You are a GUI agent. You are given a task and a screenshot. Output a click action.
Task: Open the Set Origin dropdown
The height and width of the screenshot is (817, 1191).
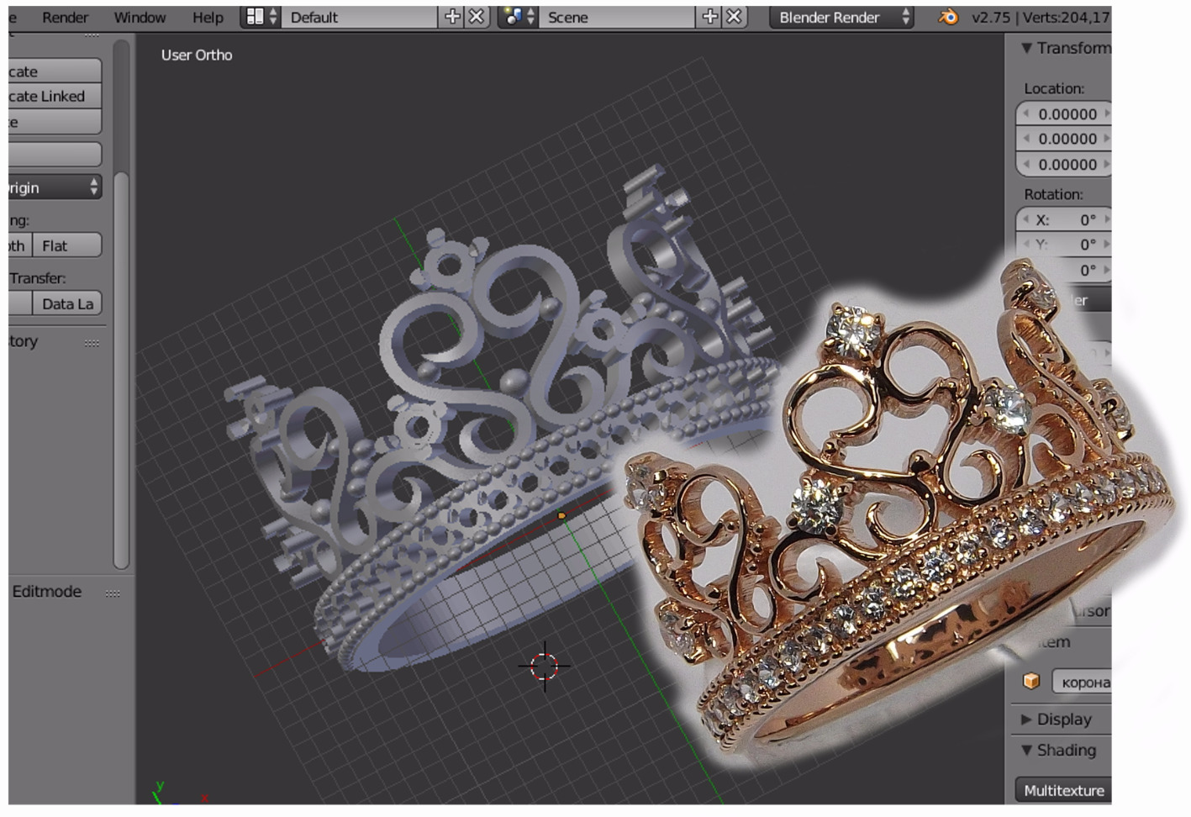pos(55,187)
